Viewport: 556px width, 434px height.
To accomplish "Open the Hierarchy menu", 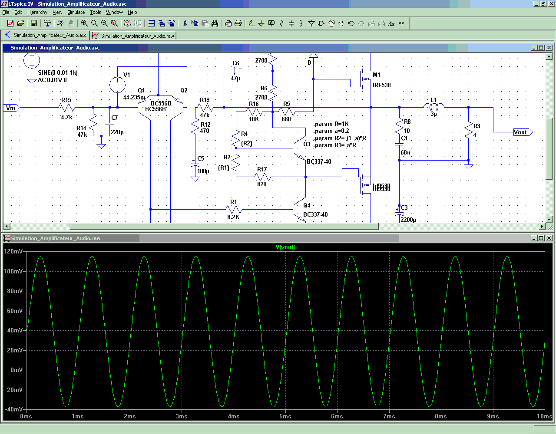I will click(37, 12).
